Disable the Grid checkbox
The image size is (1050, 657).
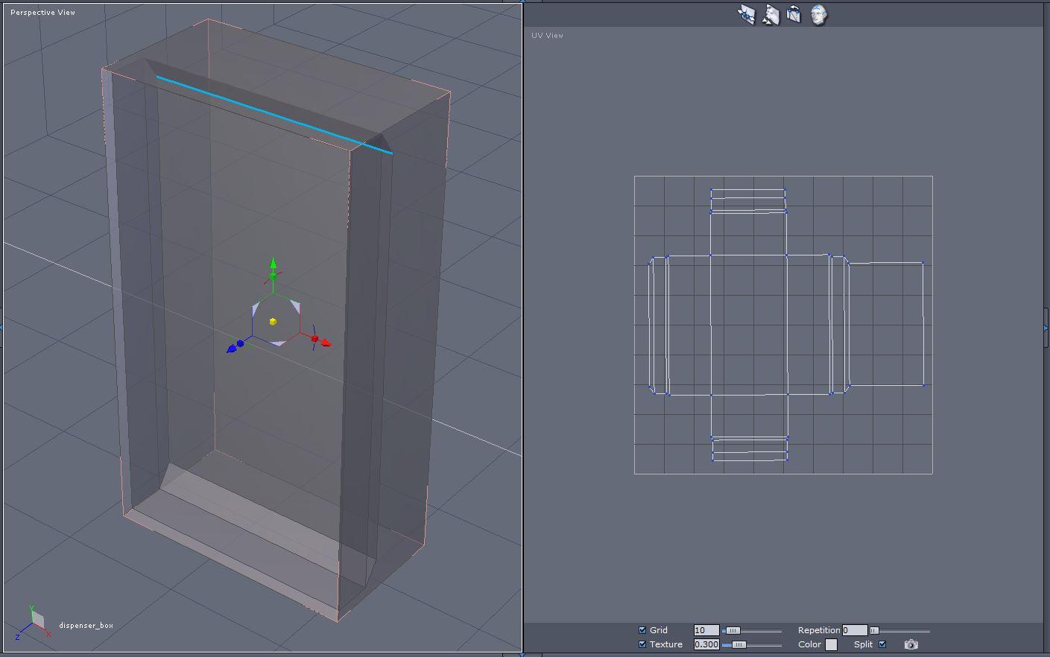click(x=642, y=630)
